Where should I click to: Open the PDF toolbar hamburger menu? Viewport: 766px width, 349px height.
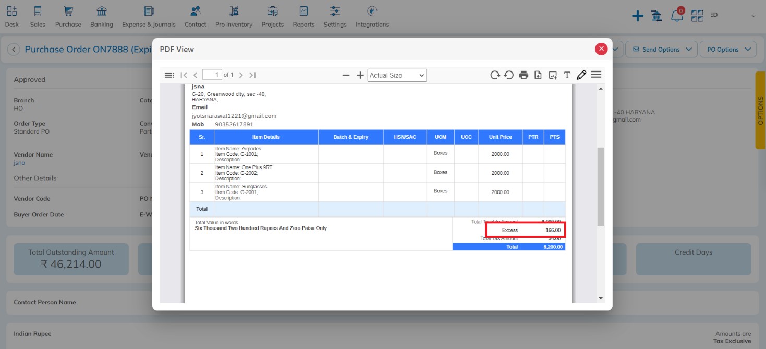(x=596, y=75)
